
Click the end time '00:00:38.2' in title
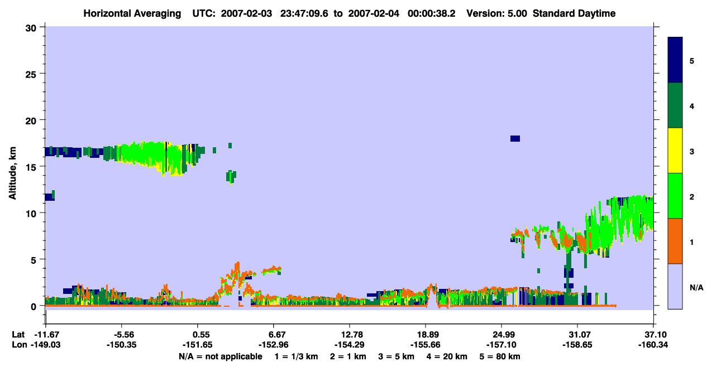click(x=431, y=13)
